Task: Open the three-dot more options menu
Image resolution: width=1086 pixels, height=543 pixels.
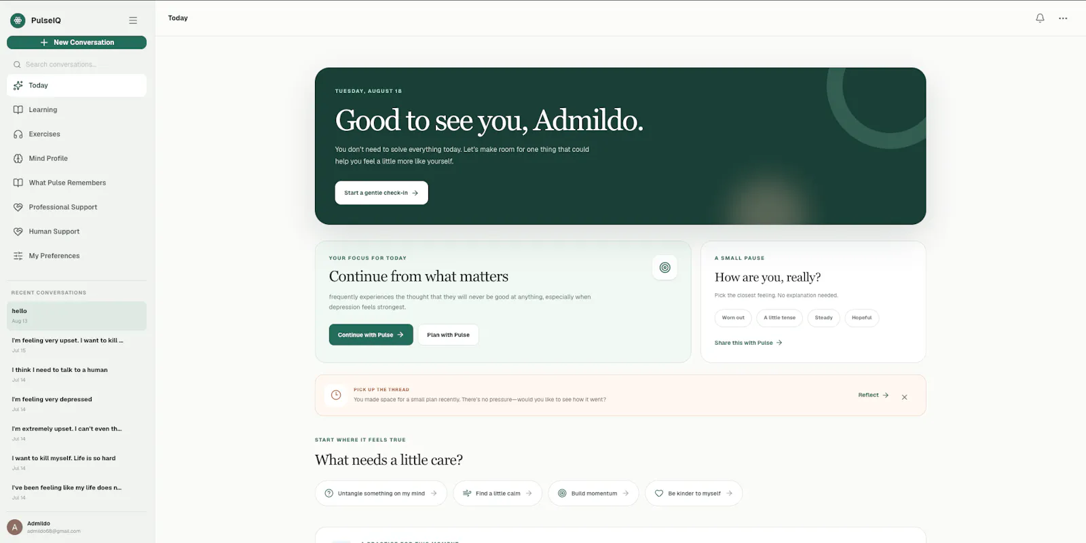Action: (x=1063, y=18)
